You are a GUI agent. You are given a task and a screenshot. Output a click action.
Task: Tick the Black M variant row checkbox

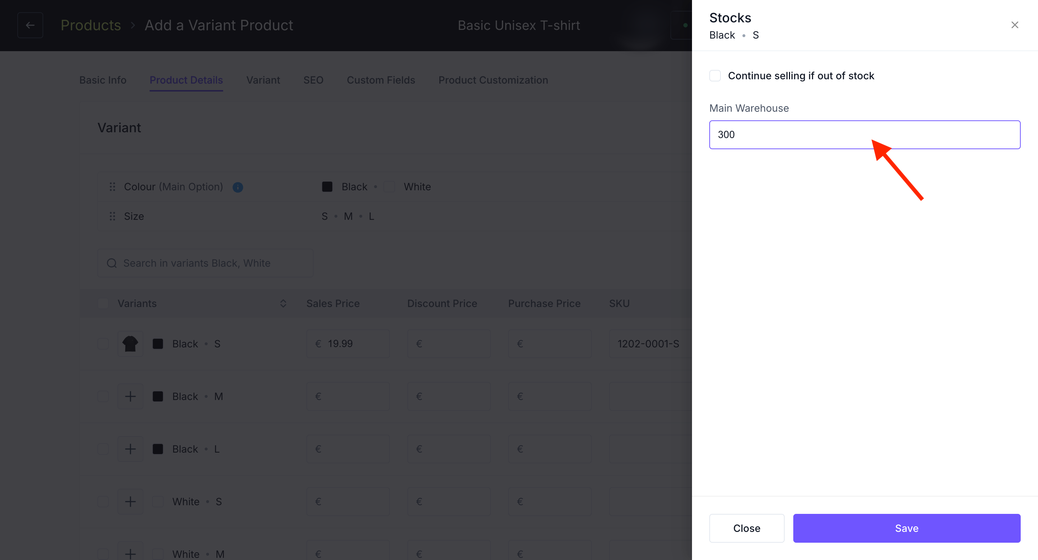103,396
